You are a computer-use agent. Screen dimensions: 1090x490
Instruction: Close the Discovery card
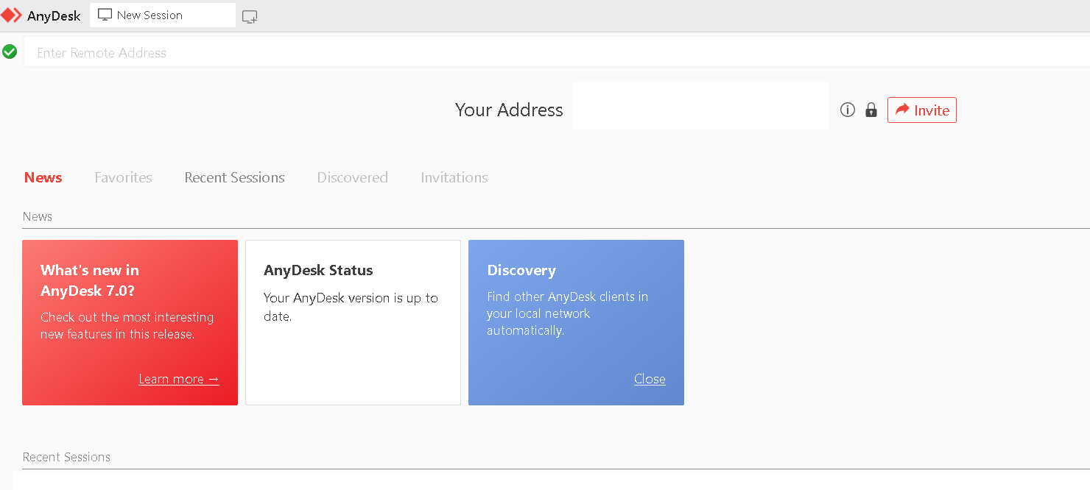pyautogui.click(x=650, y=379)
